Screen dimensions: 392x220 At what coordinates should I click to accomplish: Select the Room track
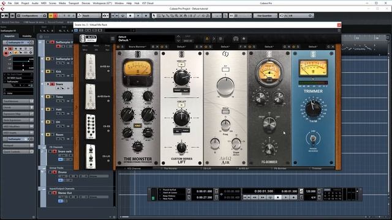[59, 134]
